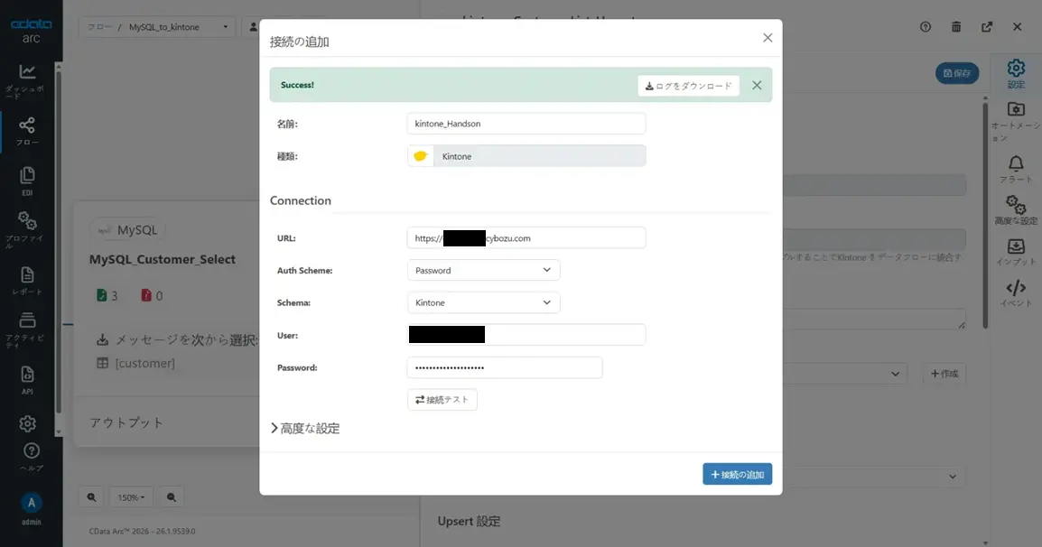Click the 名前 field containing kintone_Handson
Screen dimensions: 1042x547
pos(526,124)
